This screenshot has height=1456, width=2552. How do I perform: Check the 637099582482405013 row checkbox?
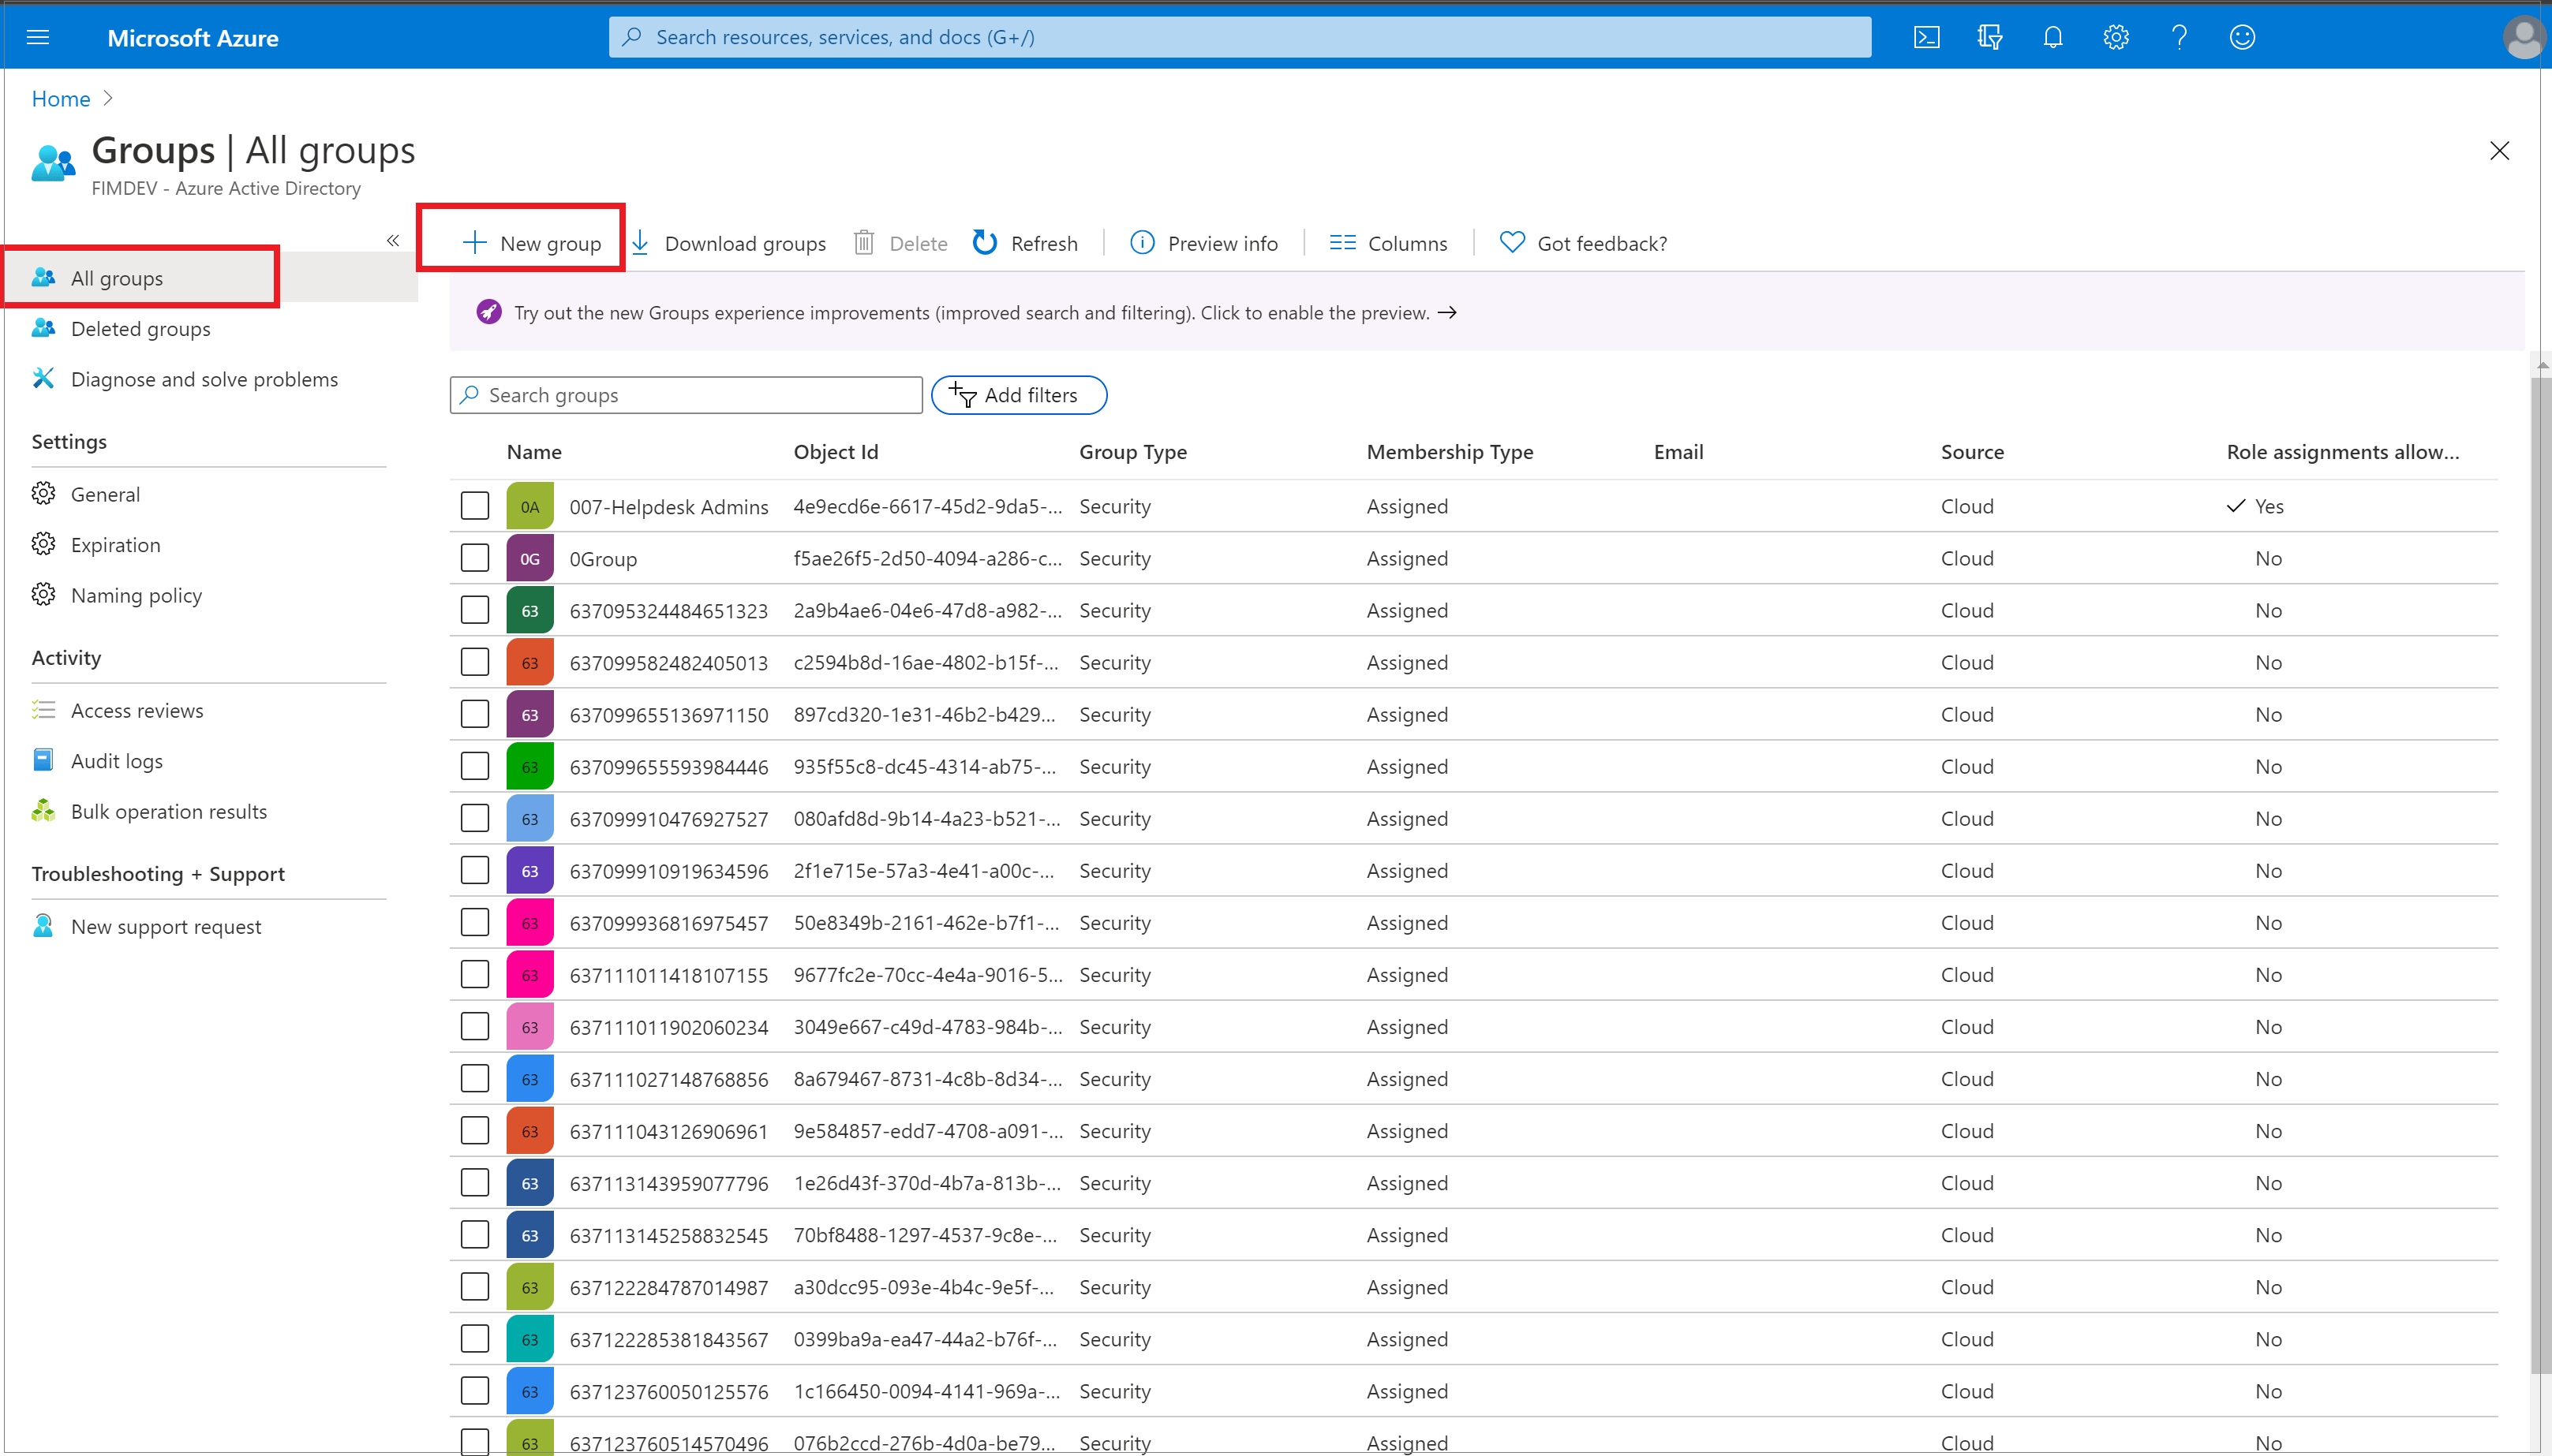point(475,662)
